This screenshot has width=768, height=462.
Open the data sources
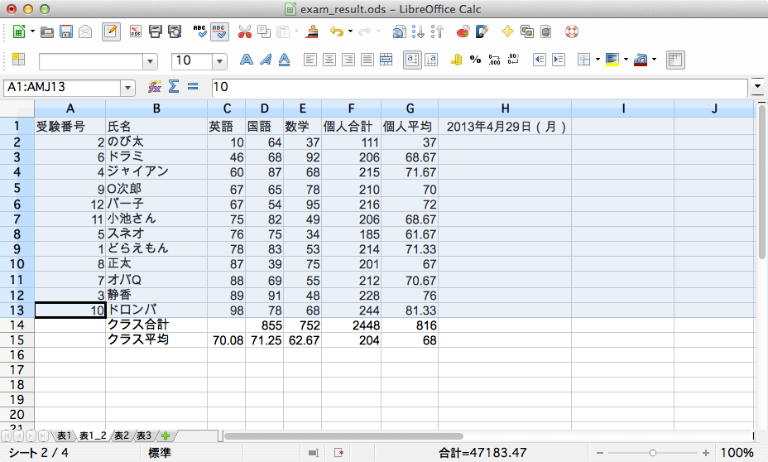545,32
